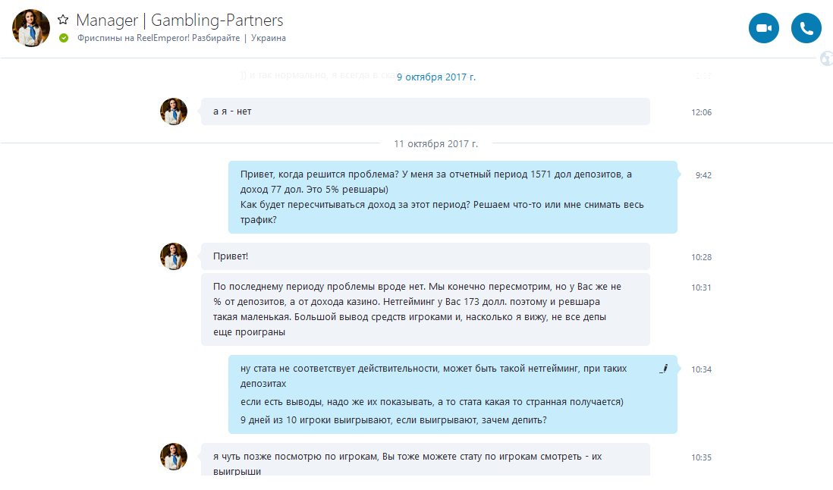Start a video call with Manager
This screenshot has width=833, height=490.
(x=763, y=28)
